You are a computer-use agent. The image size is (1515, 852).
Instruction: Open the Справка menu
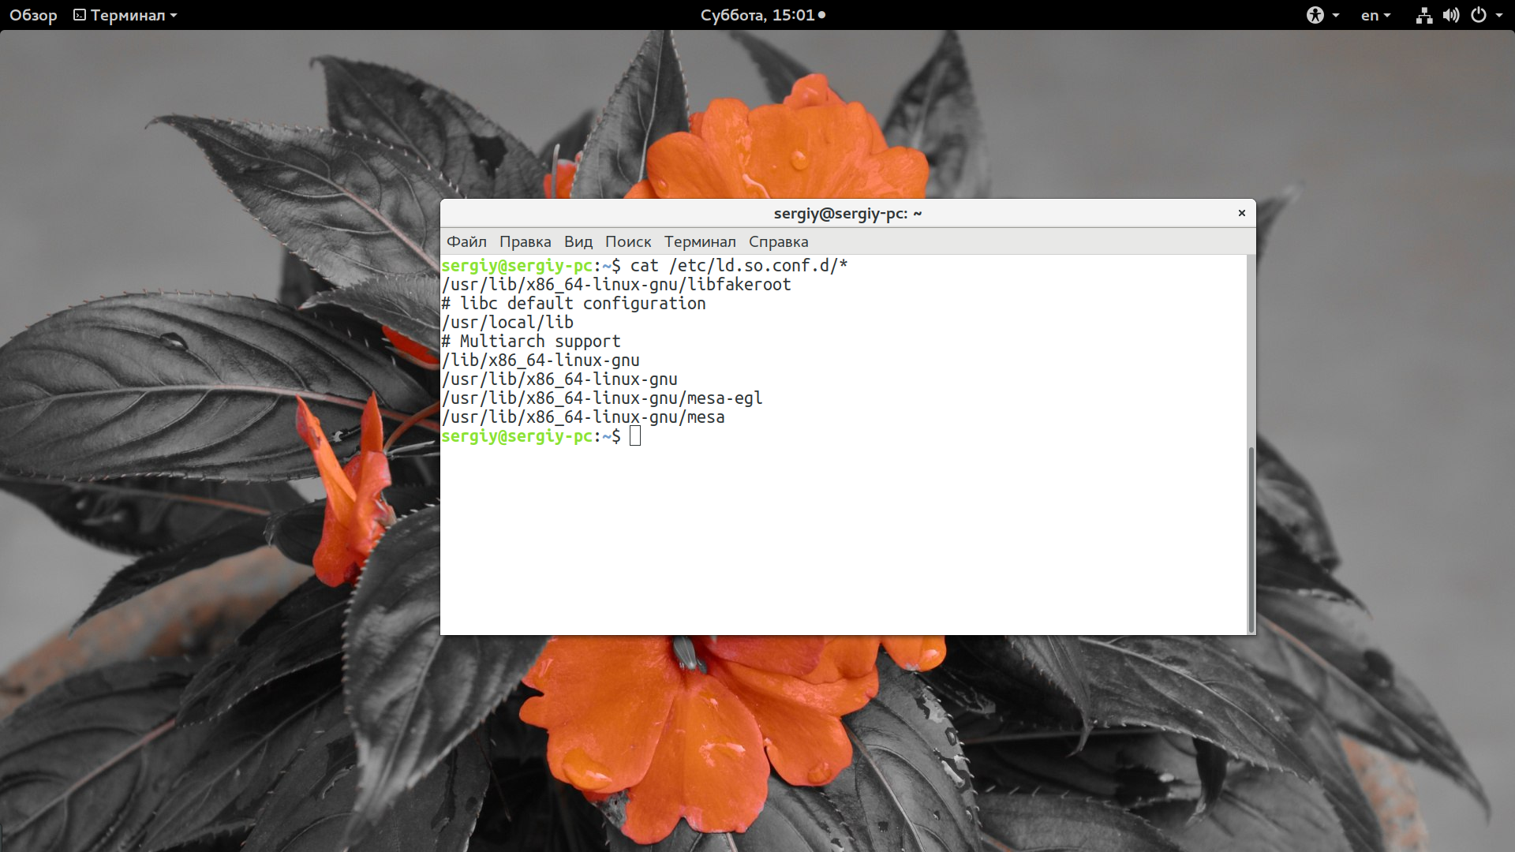click(x=778, y=241)
